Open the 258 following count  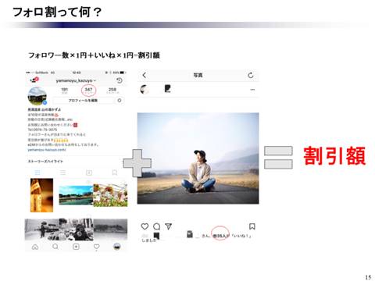pyautogui.click(x=112, y=91)
